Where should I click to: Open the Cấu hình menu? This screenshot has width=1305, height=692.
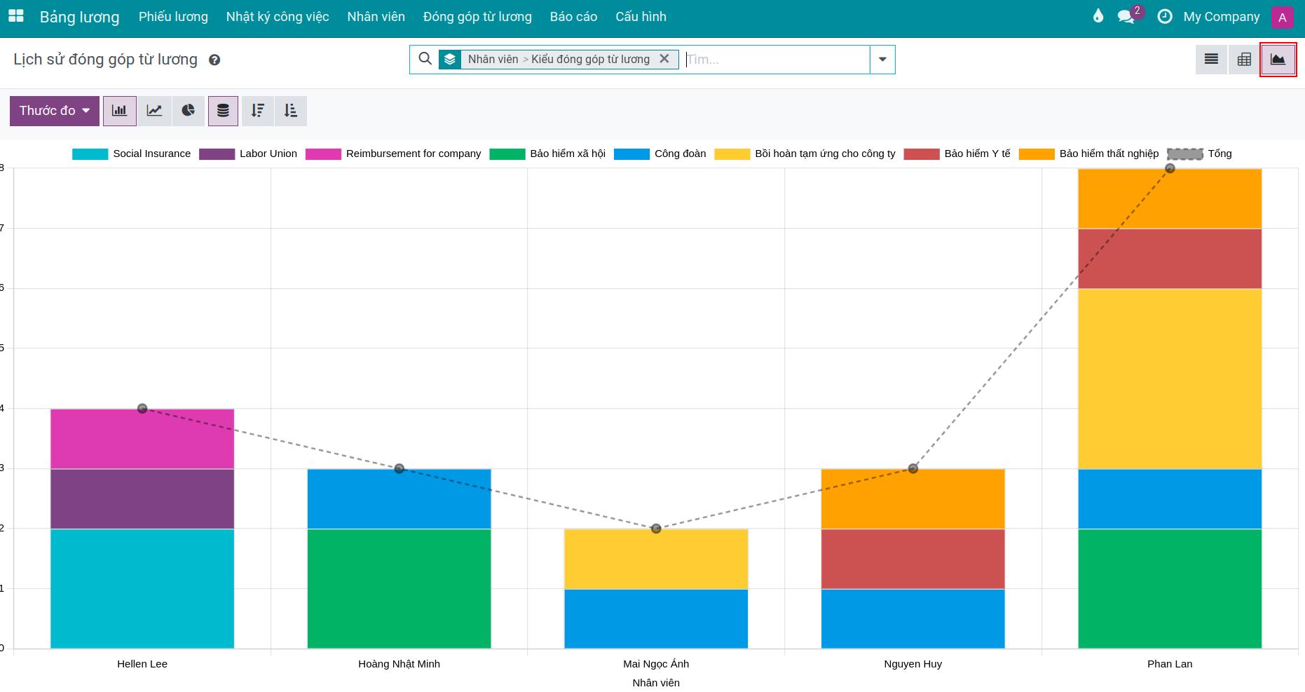tap(641, 17)
